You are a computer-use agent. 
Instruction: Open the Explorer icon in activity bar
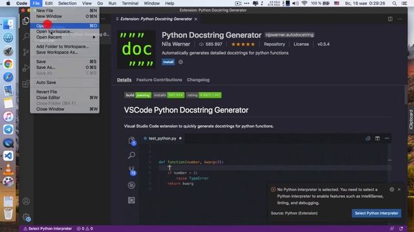26,21
